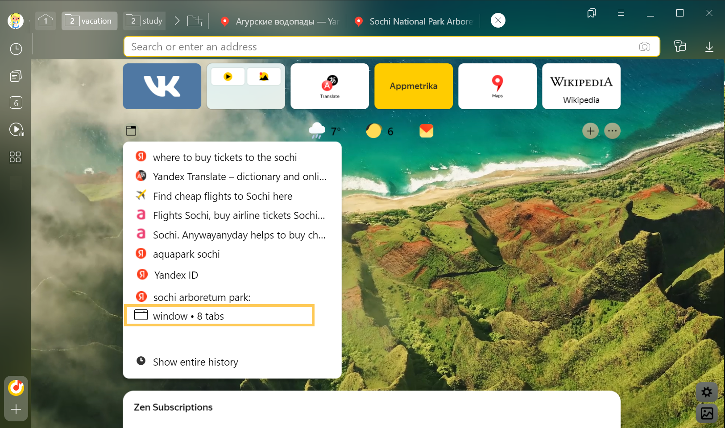Open background gallery image icon
725x428 pixels.
(707, 413)
